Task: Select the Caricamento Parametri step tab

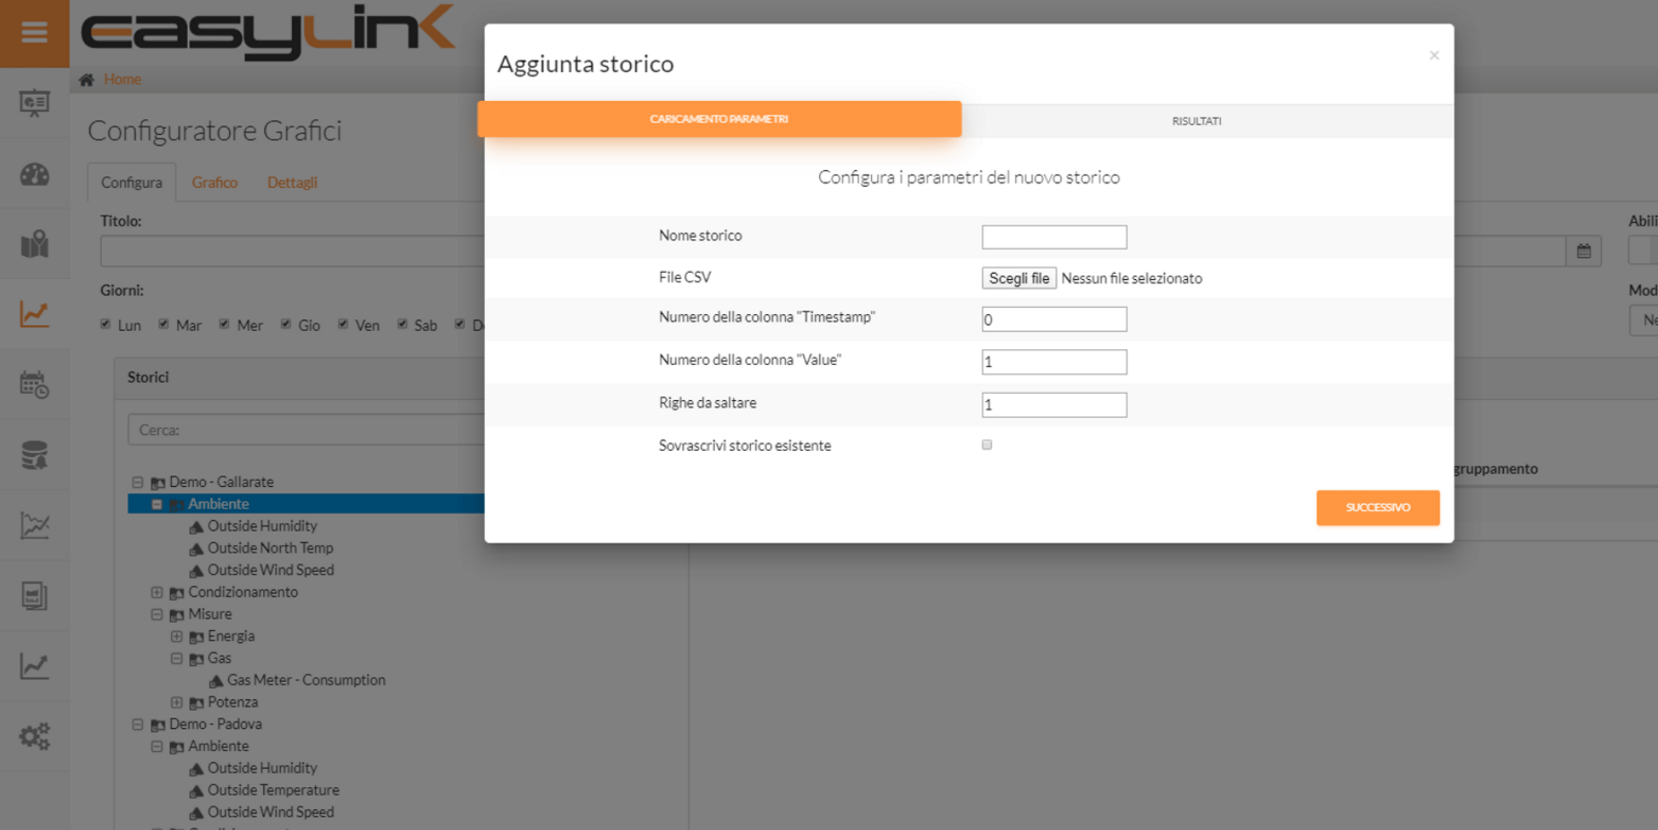Action: coord(719,119)
